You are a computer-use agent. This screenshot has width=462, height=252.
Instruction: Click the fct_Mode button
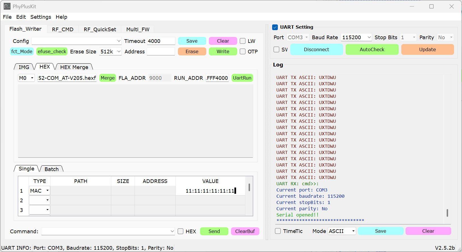(22, 51)
